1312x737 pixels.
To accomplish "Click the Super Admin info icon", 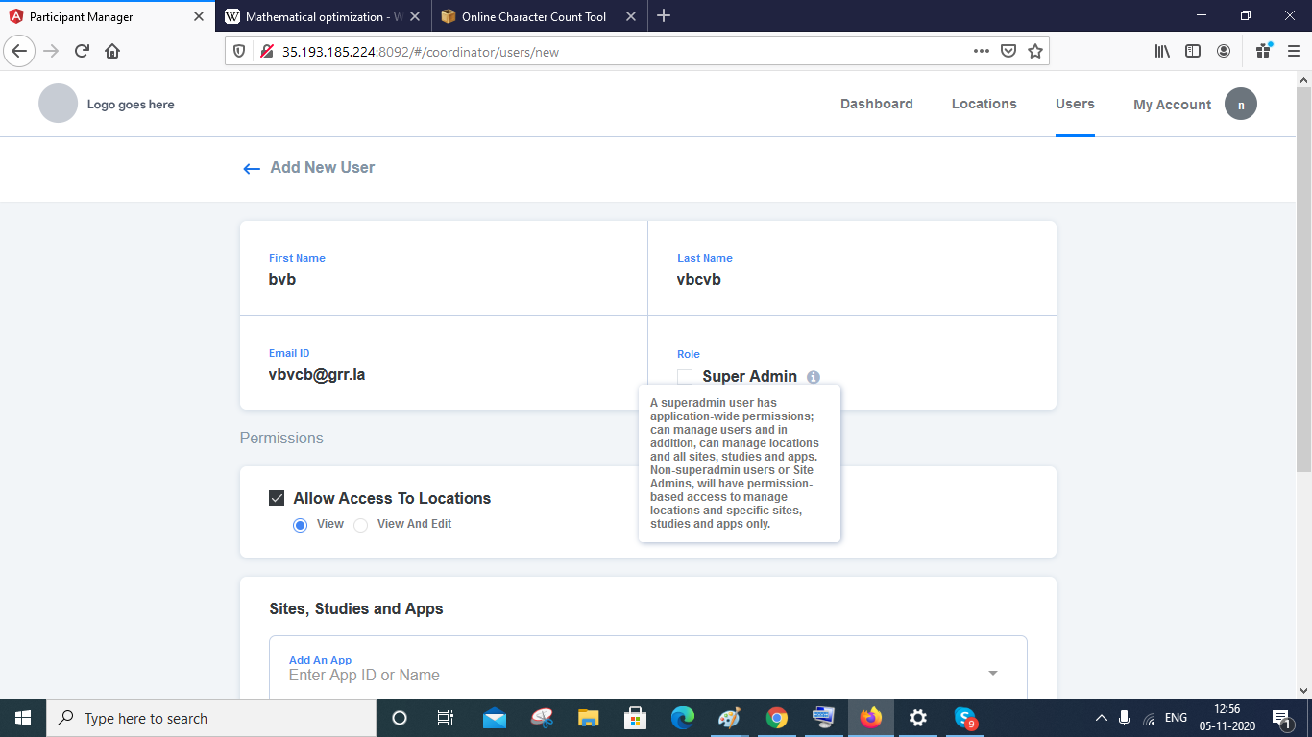I will (813, 377).
